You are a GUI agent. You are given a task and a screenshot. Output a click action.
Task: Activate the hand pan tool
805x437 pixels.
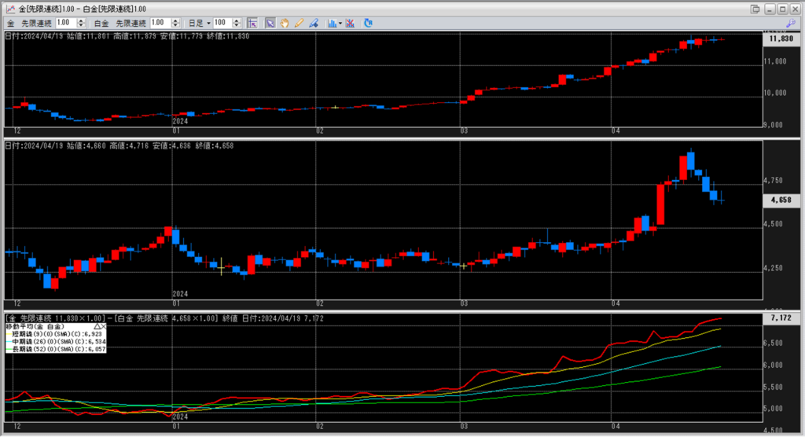[284, 24]
